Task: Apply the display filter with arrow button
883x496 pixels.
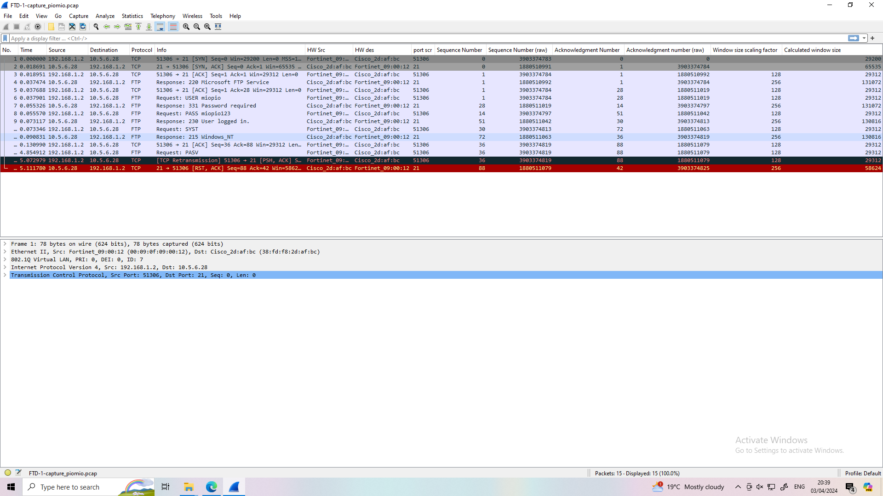Action: click(x=854, y=38)
